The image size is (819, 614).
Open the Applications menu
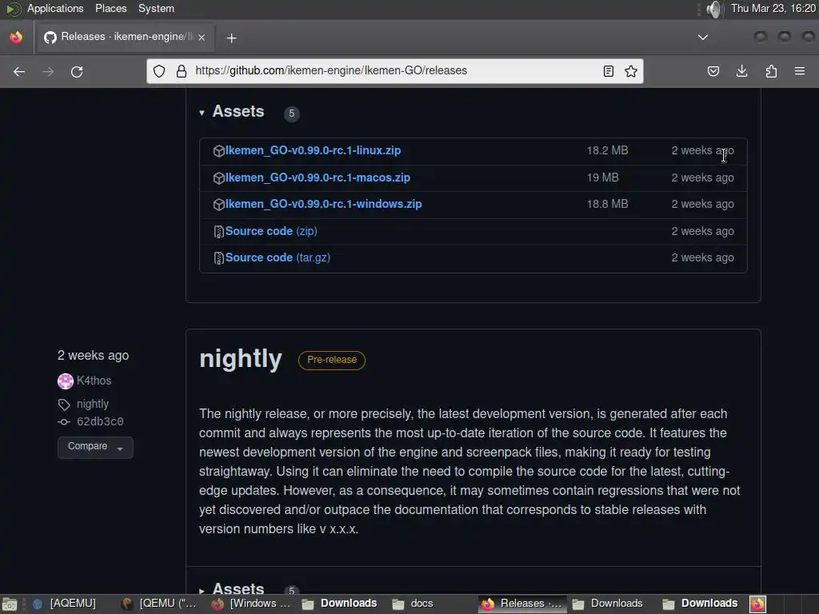[x=55, y=8]
